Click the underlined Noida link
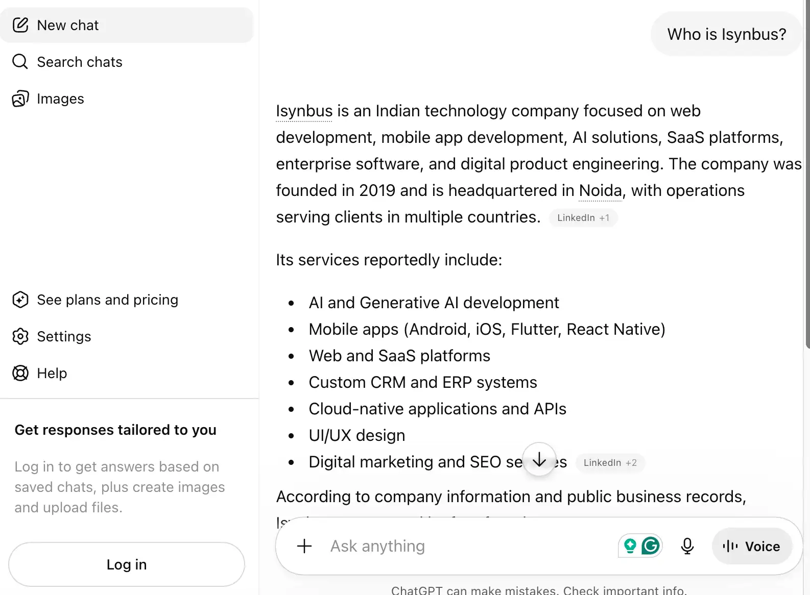 point(601,191)
